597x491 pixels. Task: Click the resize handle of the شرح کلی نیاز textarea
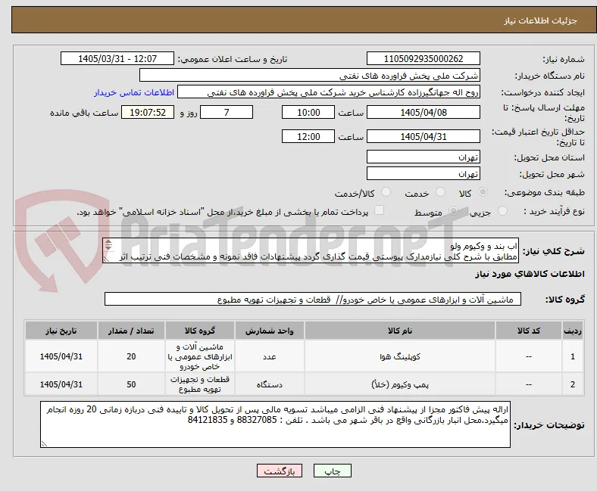(x=107, y=259)
